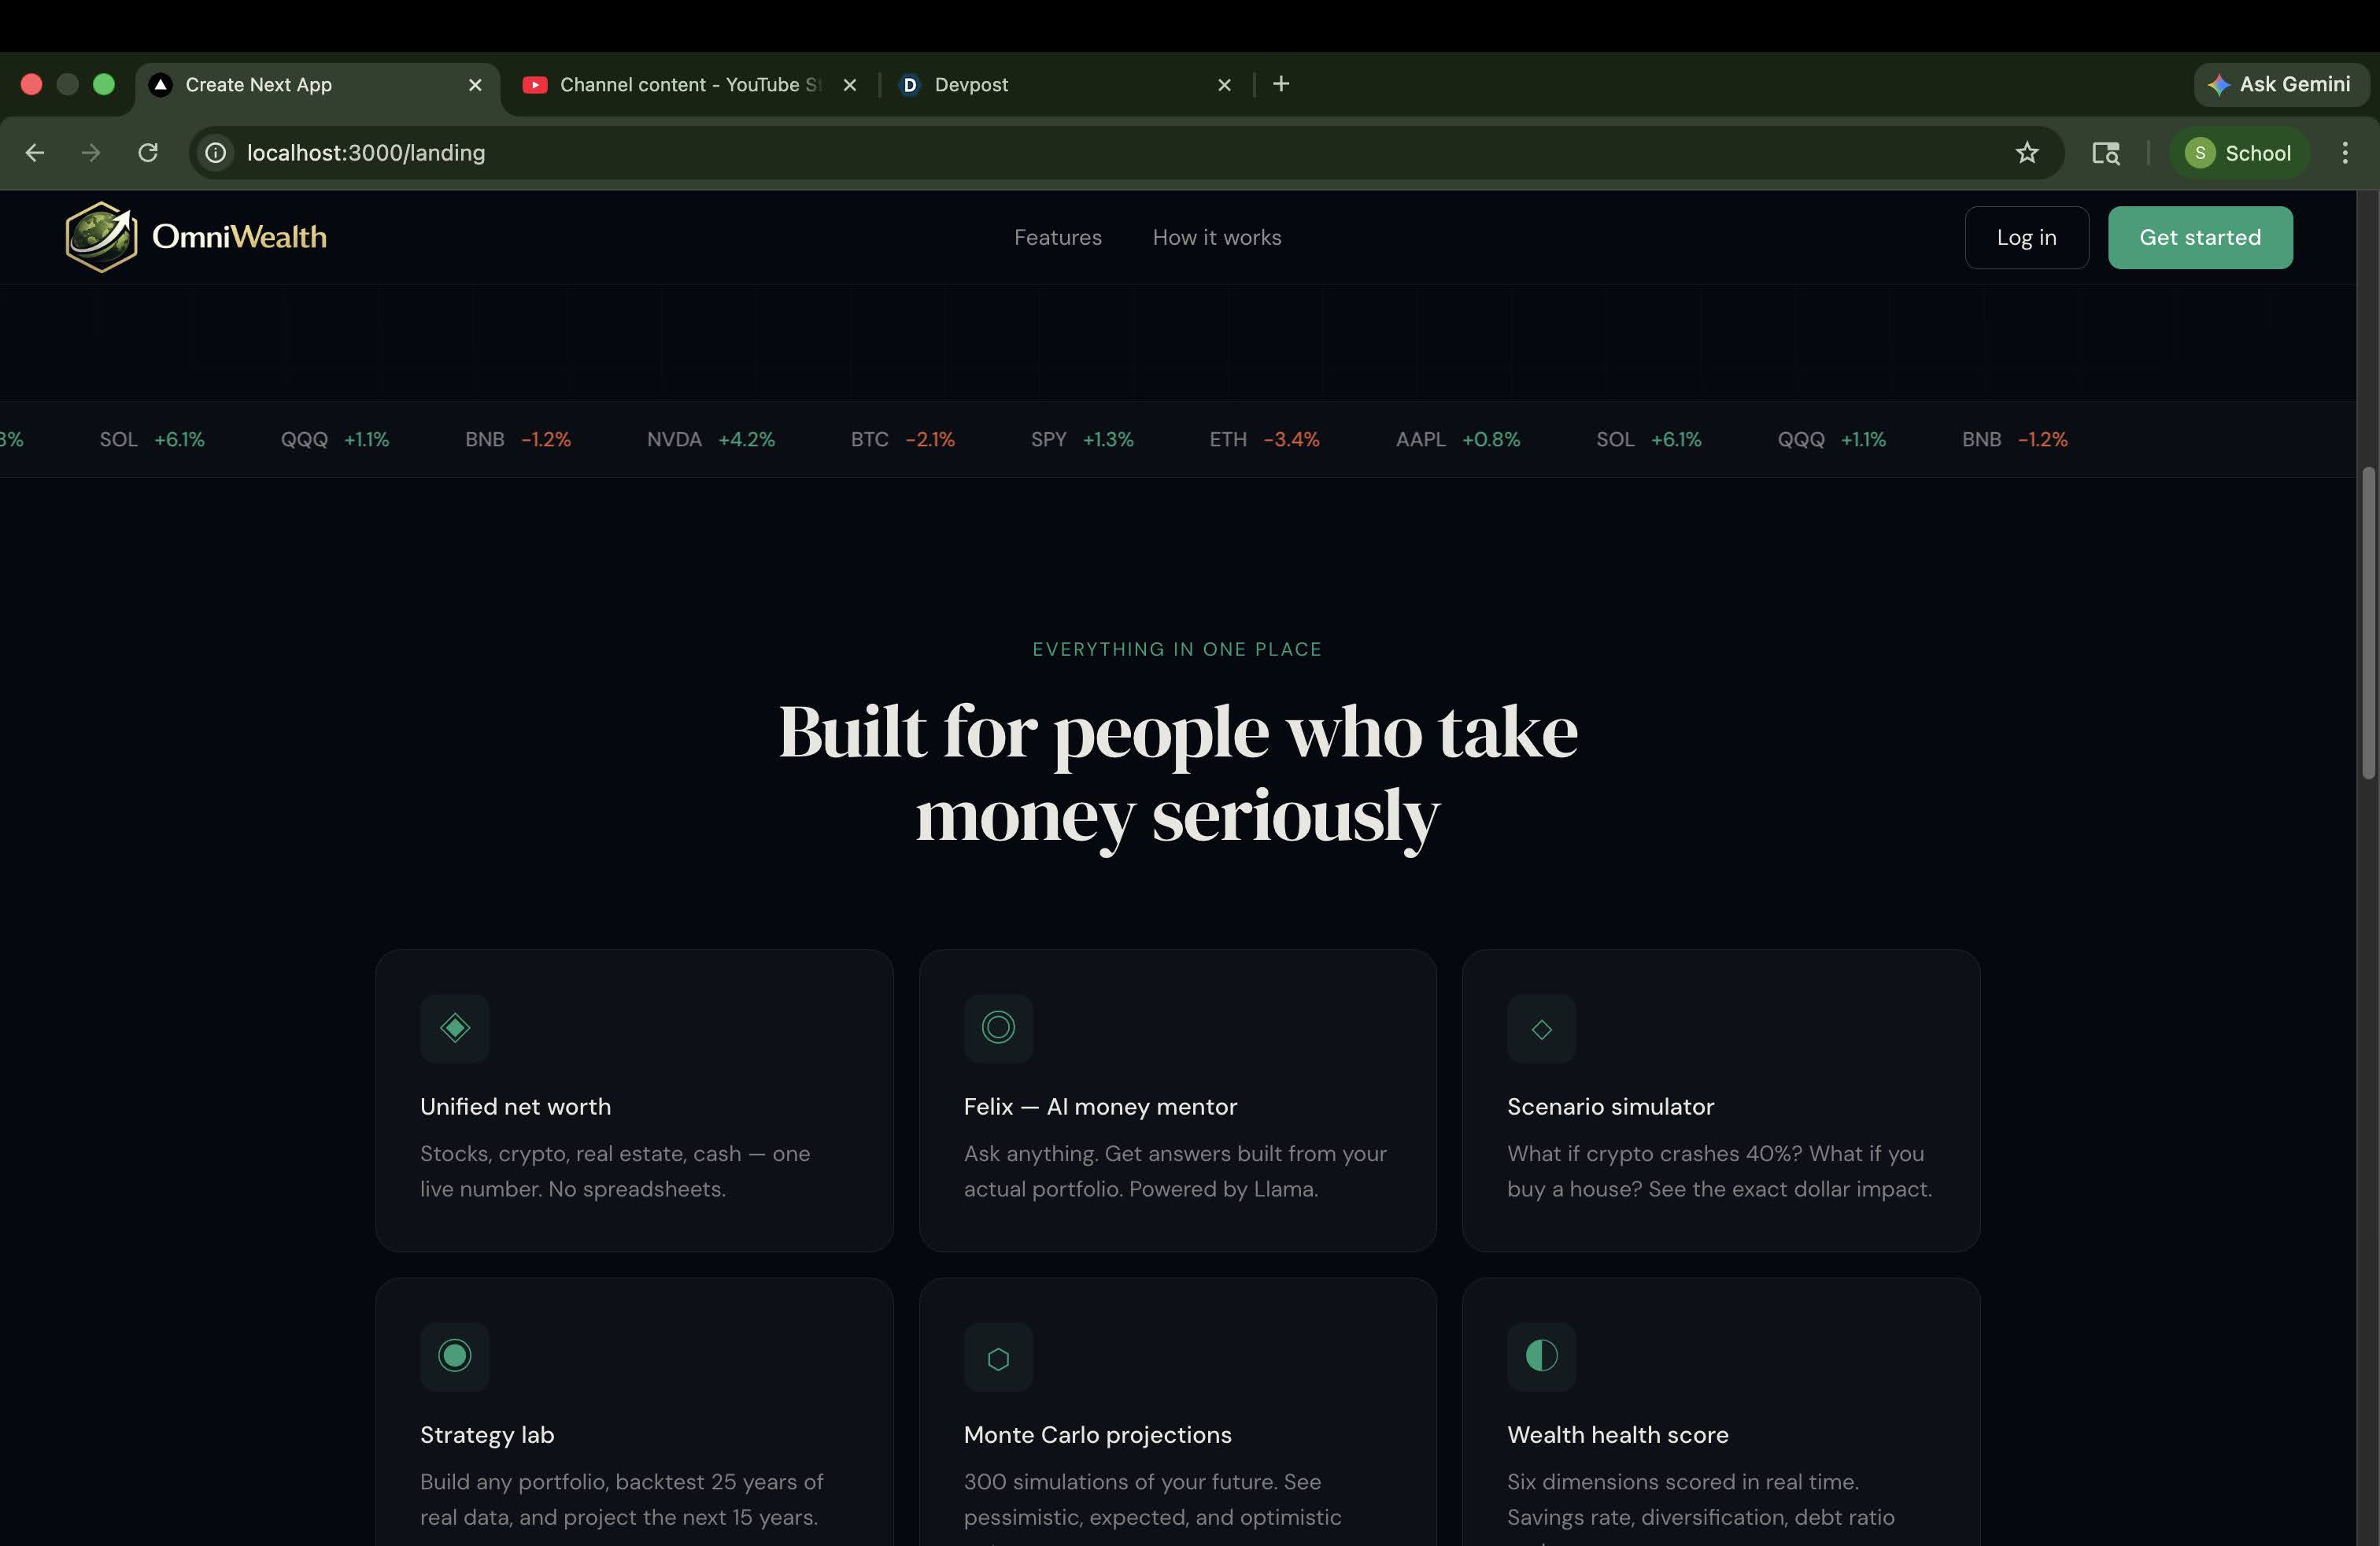
Task: Open the Chrome three-dot menu
Action: coord(2344,153)
